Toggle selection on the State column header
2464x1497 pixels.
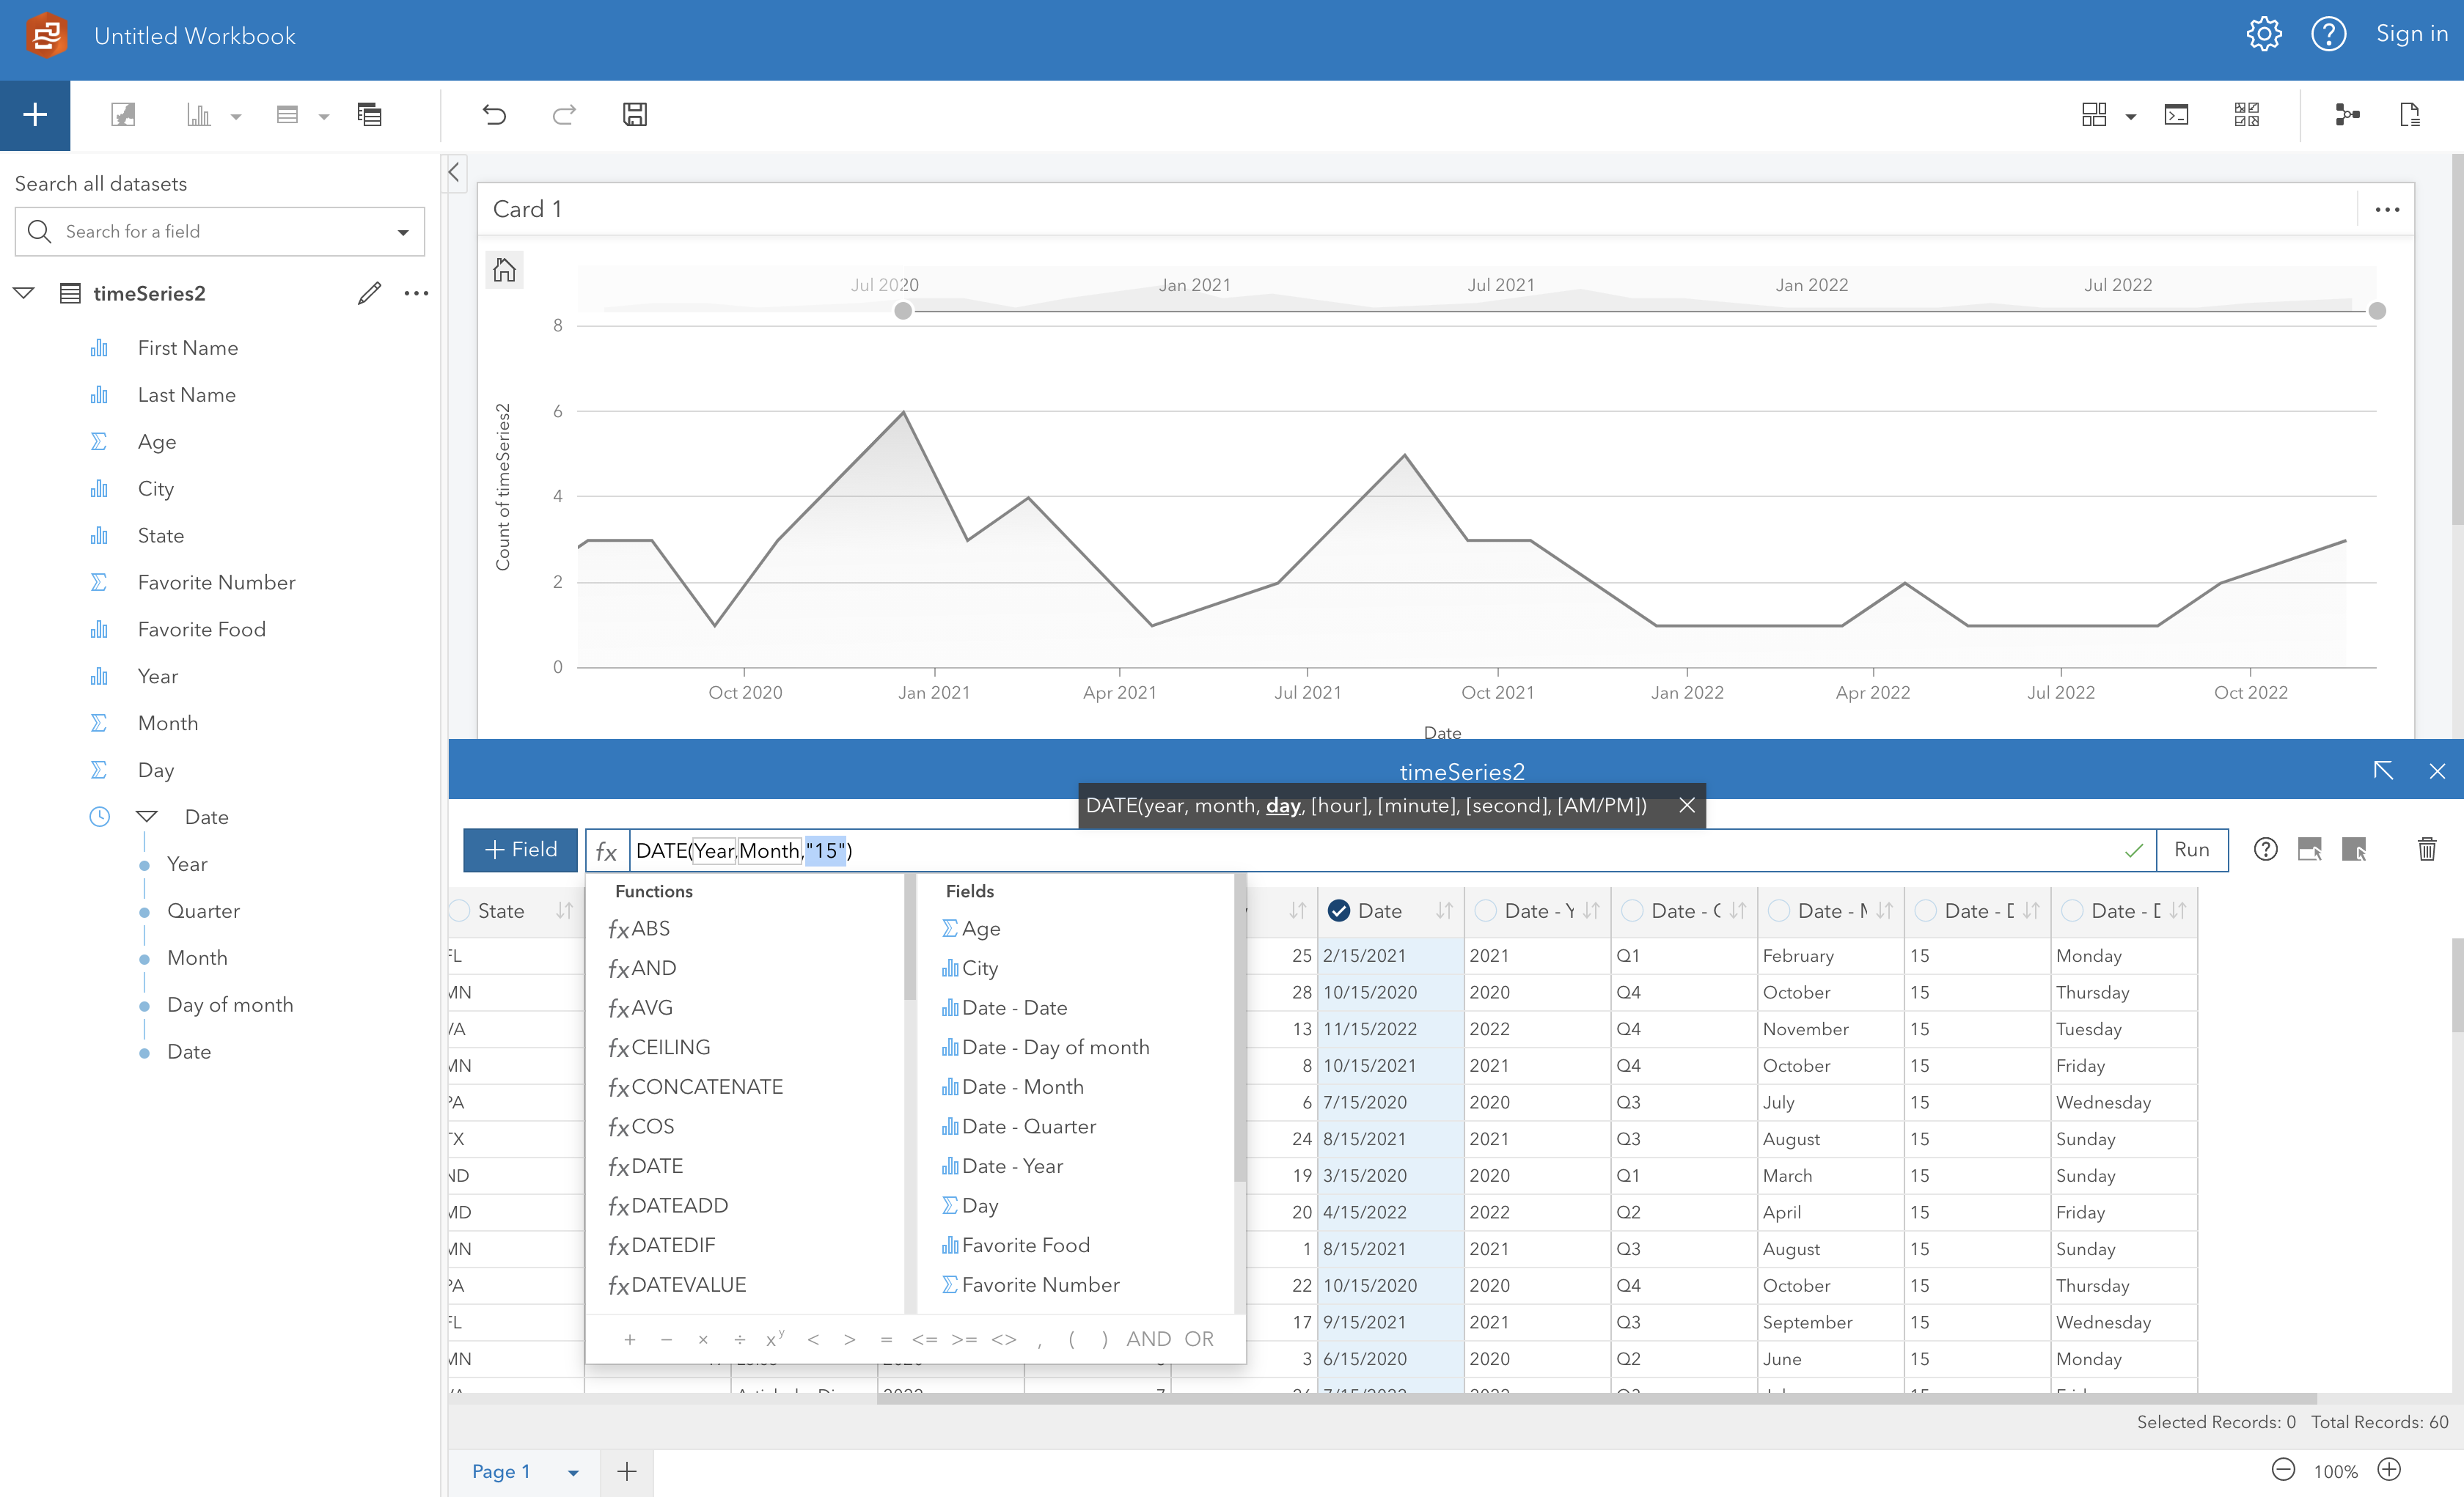tap(460, 911)
